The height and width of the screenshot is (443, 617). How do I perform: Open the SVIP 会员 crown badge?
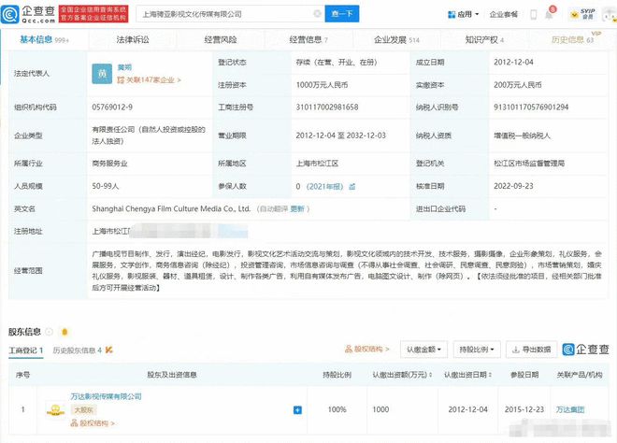[584, 14]
